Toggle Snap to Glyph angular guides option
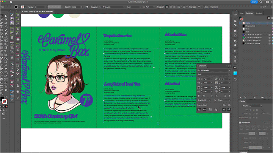Image resolution: width=273 pixels, height=153 pixels. coord(224,110)
